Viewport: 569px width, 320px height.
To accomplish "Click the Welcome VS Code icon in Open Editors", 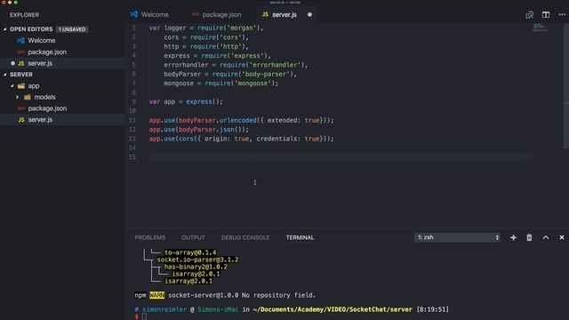I will [21, 40].
